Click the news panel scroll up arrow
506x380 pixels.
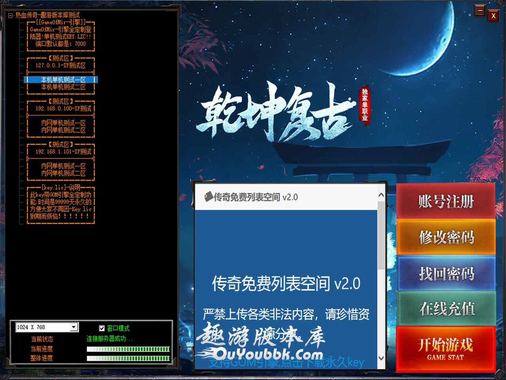(381, 195)
